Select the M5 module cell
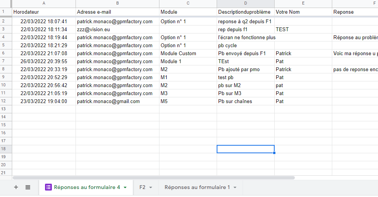 tap(188, 101)
